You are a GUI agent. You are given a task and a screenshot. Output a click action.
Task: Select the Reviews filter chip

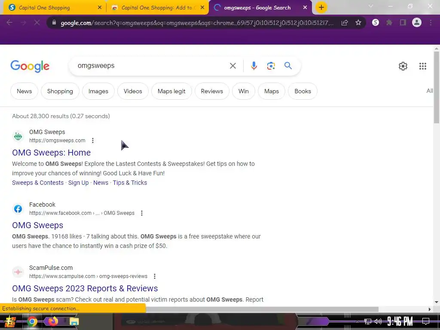[x=212, y=91]
